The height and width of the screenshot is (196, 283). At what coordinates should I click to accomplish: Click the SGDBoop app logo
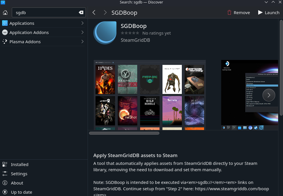click(x=105, y=33)
